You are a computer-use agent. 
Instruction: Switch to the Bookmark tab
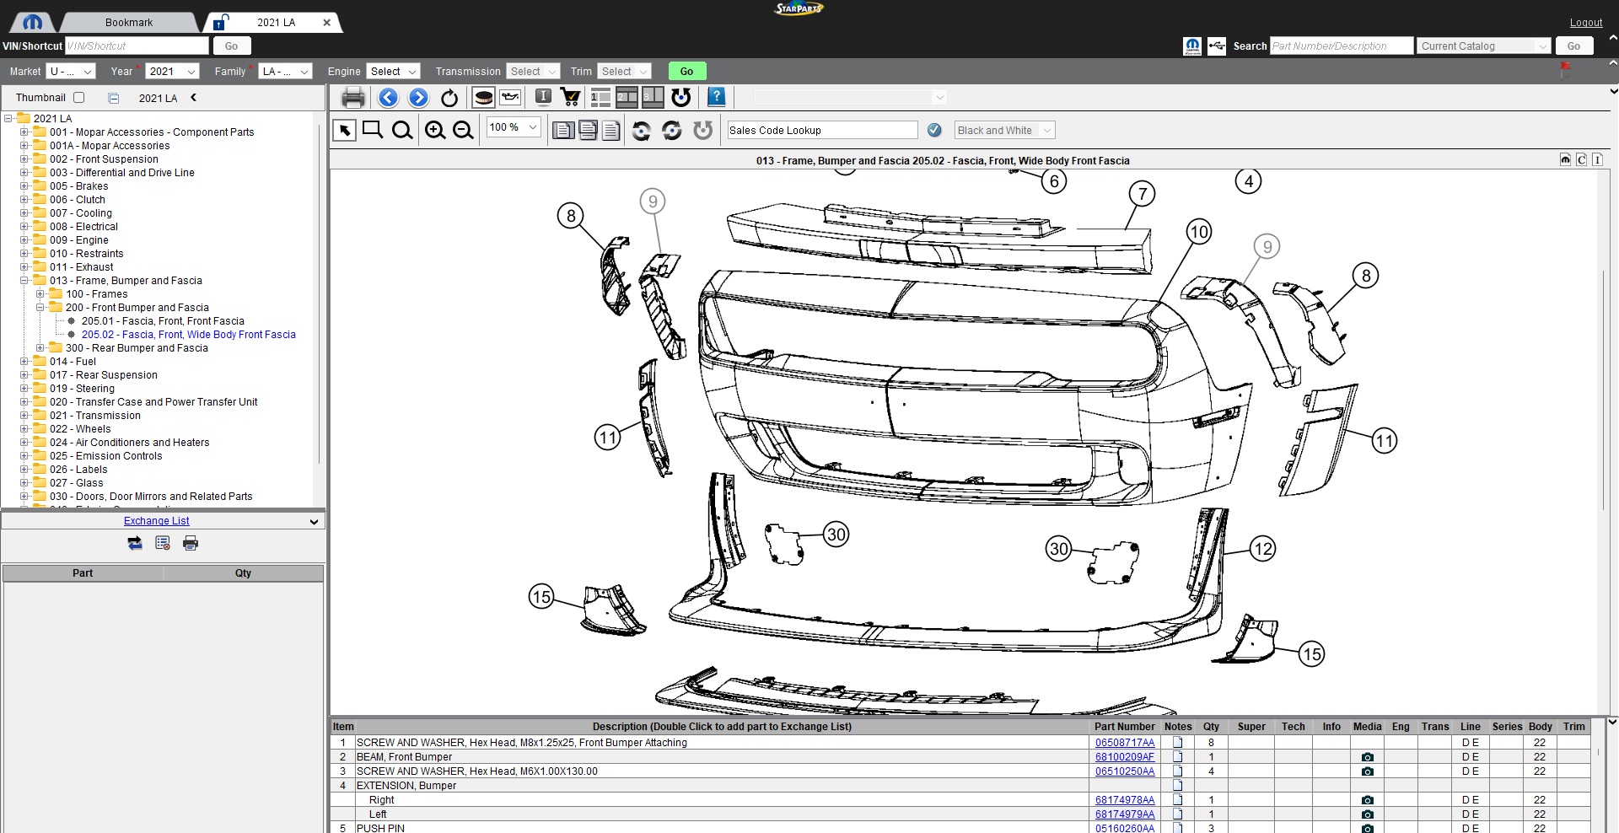128,23
